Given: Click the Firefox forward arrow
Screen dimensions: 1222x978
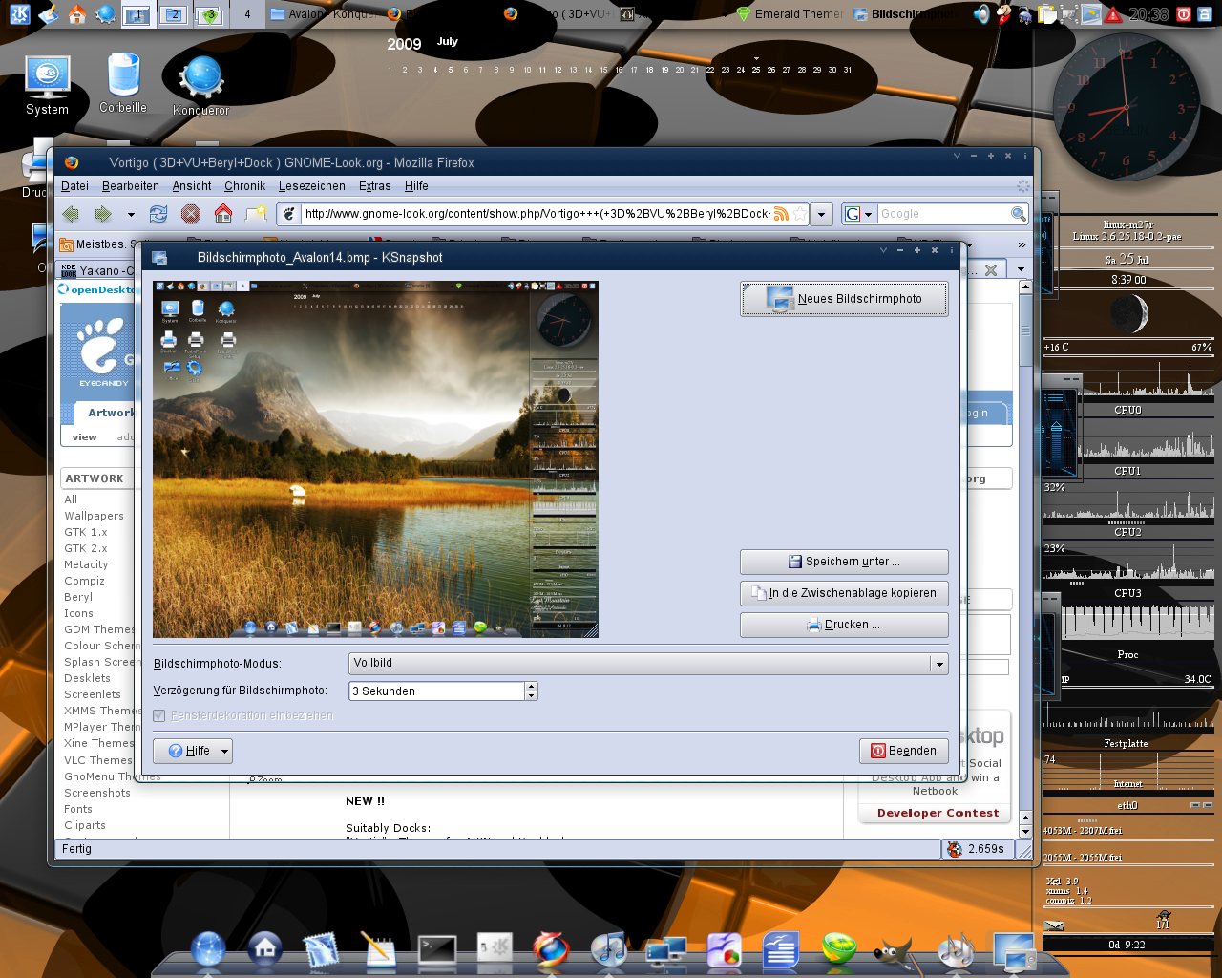Looking at the screenshot, I should pyautogui.click(x=103, y=214).
